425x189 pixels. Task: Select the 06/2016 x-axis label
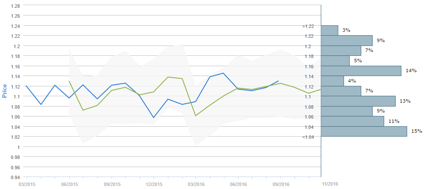coord(238,184)
